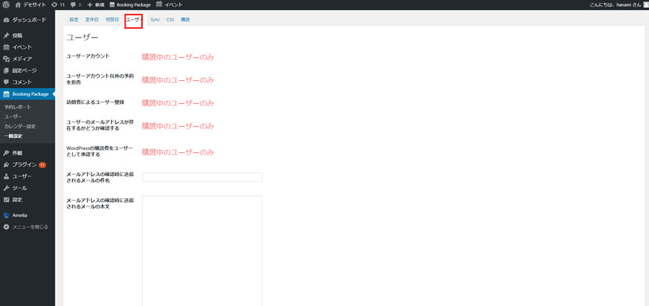Screen dimensions: 649x306
Task: Switch to the CSS tab
Action: tap(170, 19)
